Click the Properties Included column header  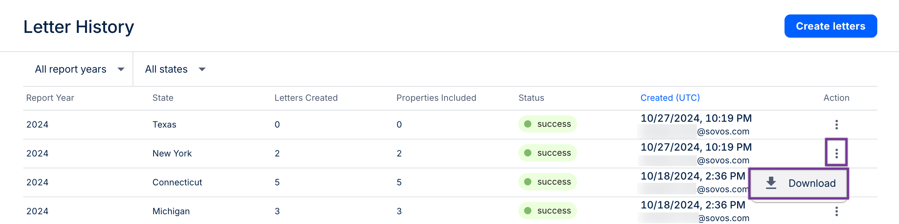[436, 98]
